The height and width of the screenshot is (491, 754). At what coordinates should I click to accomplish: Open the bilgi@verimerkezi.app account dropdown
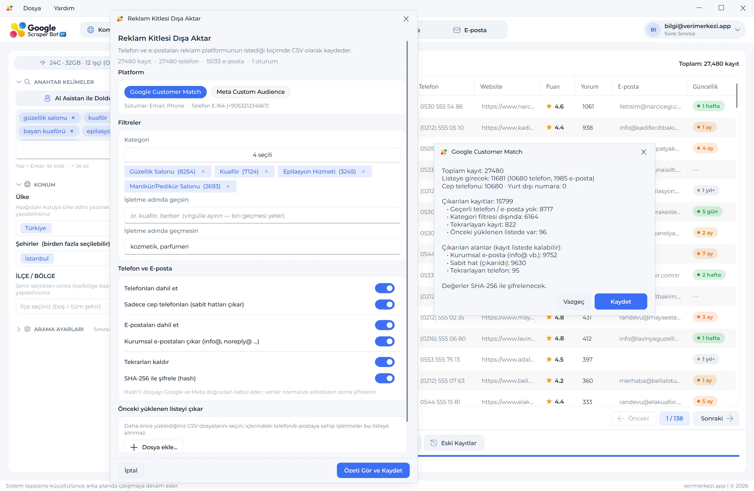694,30
